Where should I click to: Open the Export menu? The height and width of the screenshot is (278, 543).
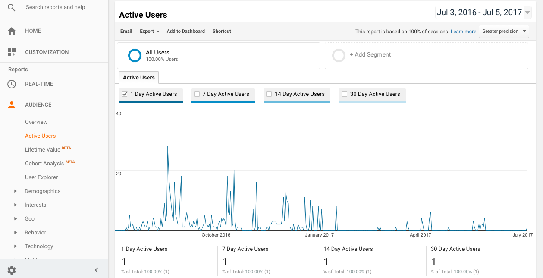tap(149, 31)
